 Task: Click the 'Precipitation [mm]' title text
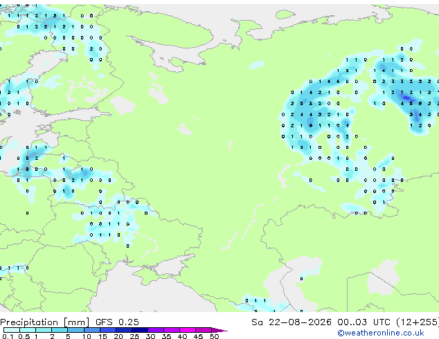45,322
